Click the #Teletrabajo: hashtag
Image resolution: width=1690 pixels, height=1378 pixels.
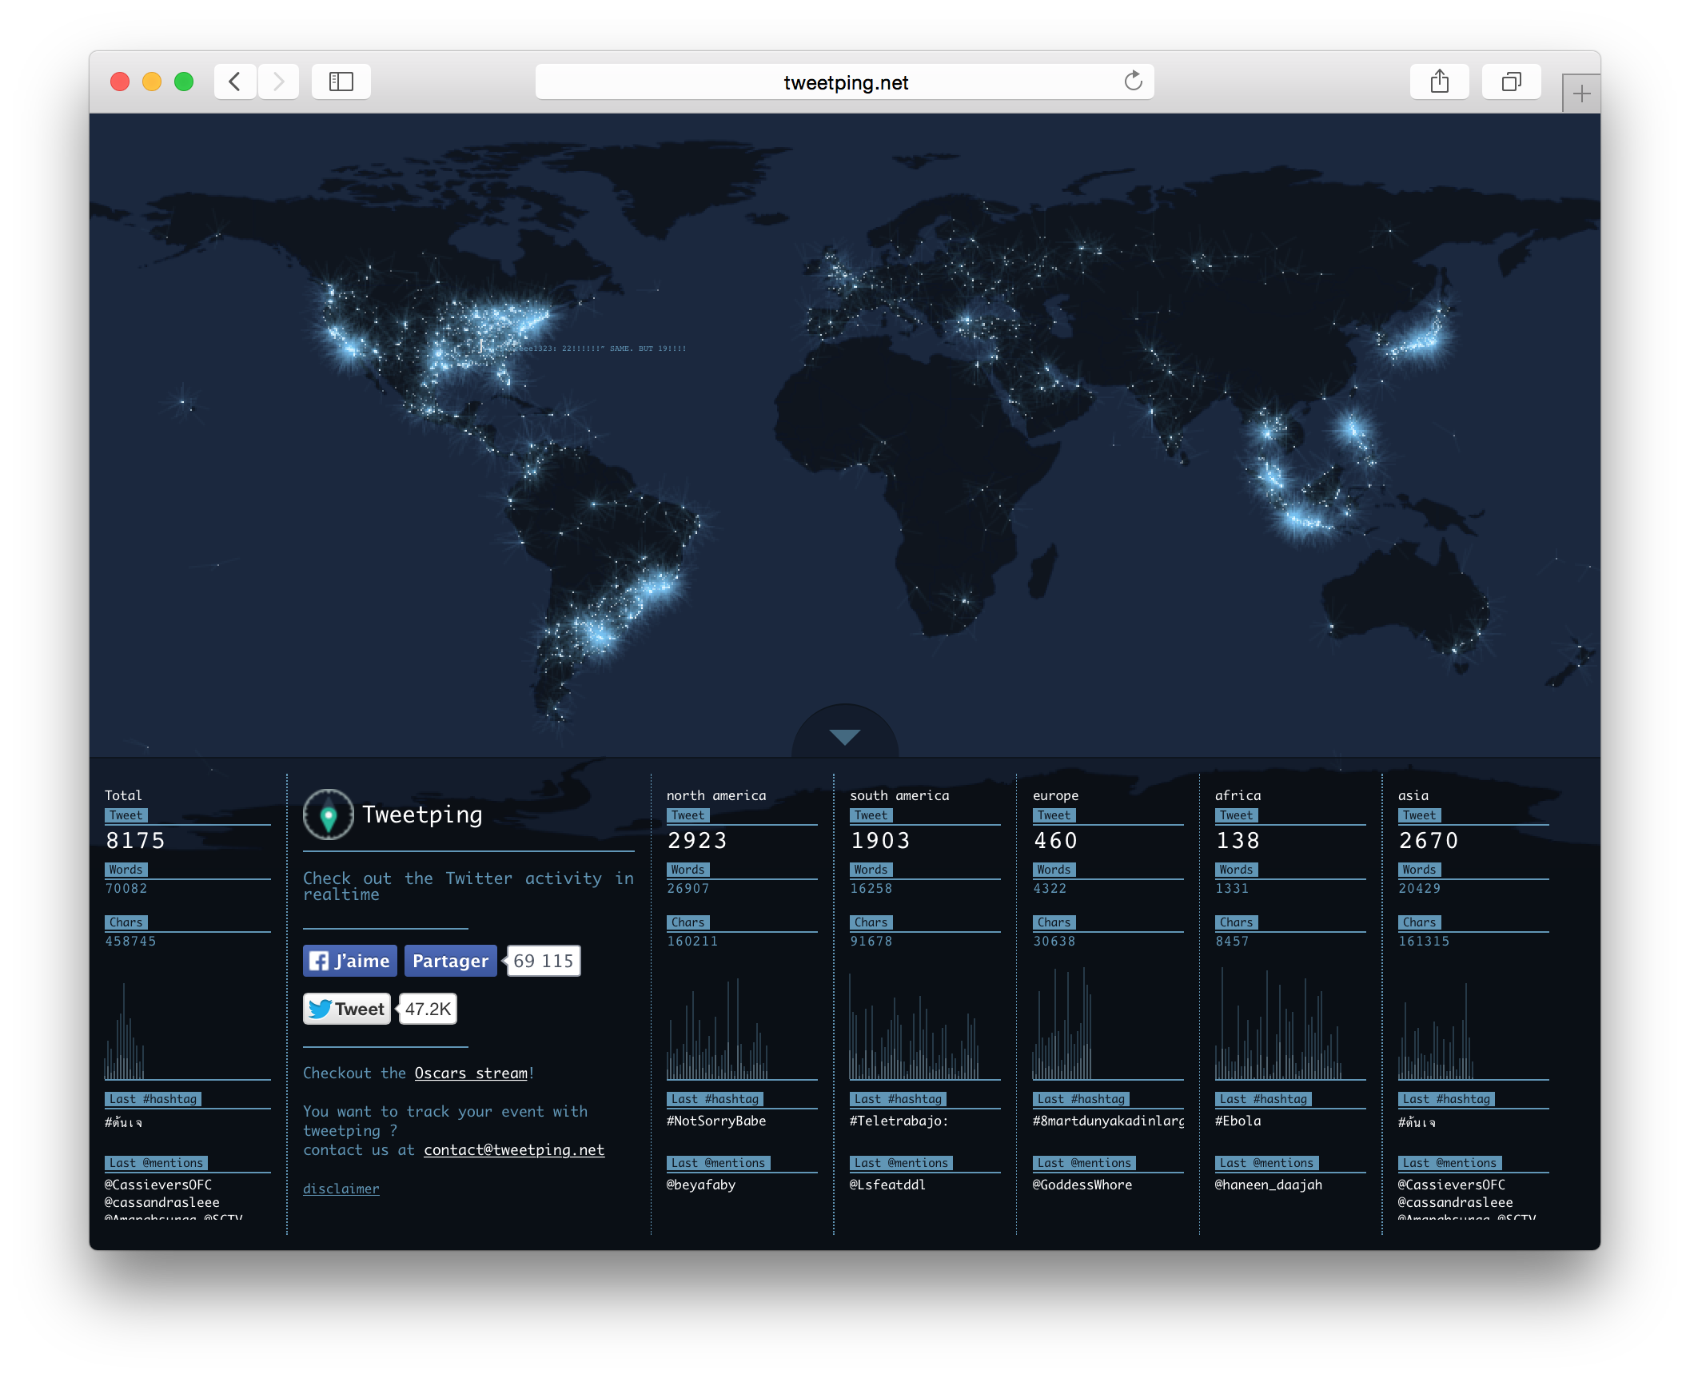pyautogui.click(x=899, y=1121)
